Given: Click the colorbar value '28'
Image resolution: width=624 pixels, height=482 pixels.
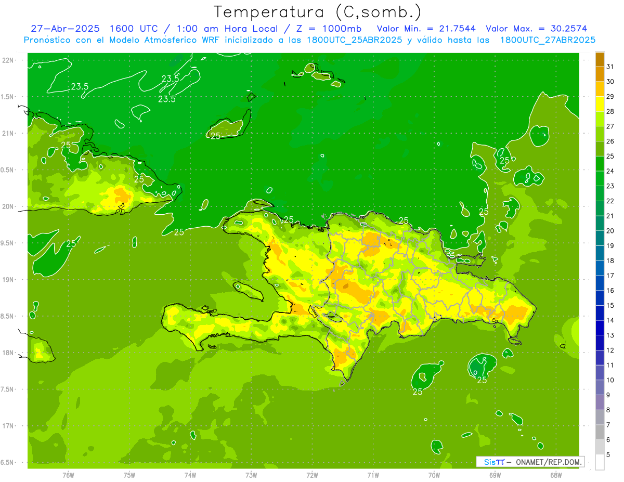Looking at the screenshot, I should coord(610,111).
